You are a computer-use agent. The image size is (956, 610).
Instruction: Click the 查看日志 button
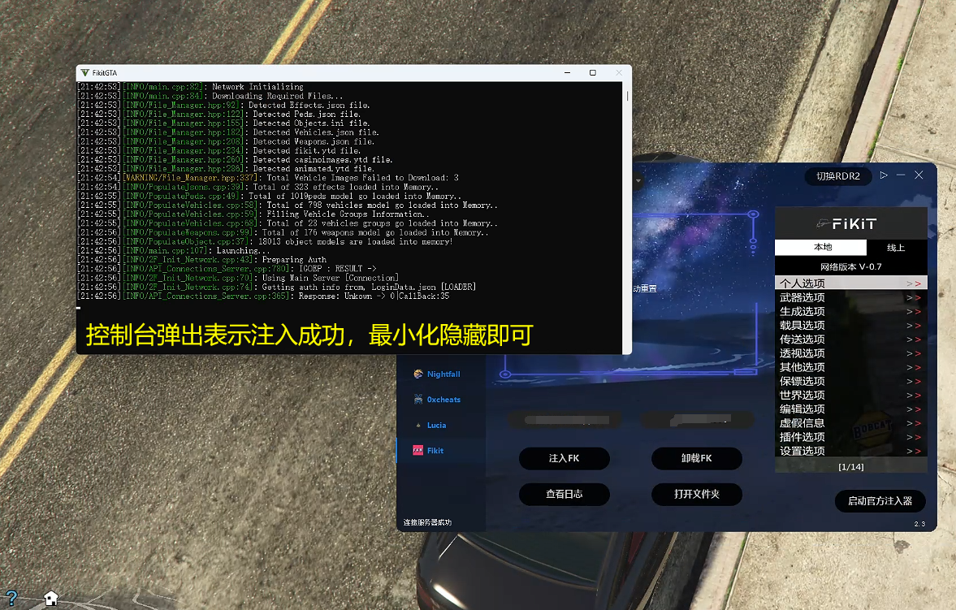[564, 494]
